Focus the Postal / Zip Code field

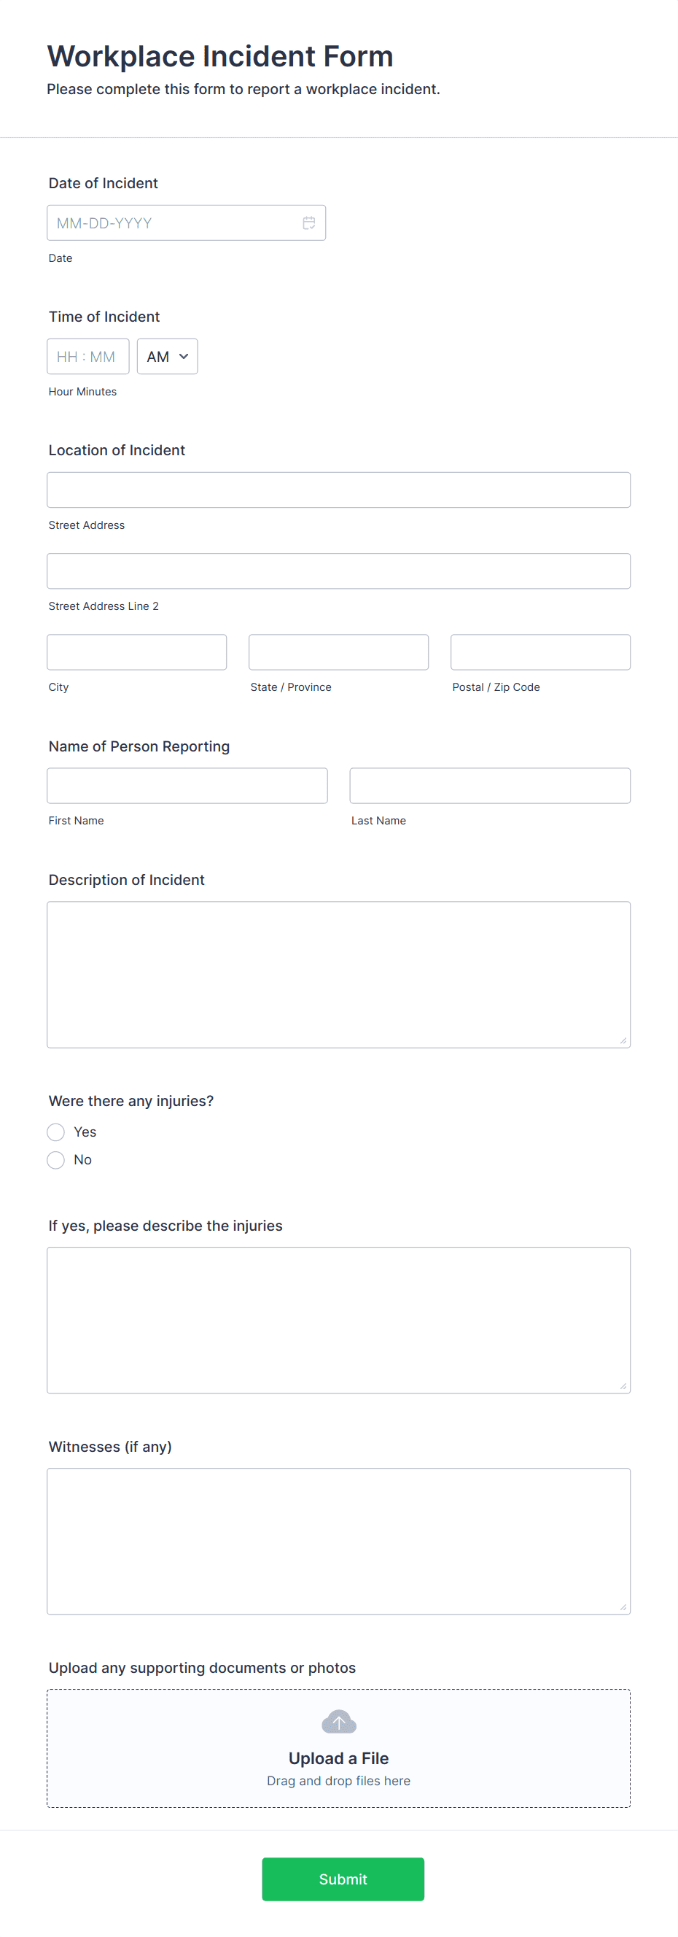539,652
